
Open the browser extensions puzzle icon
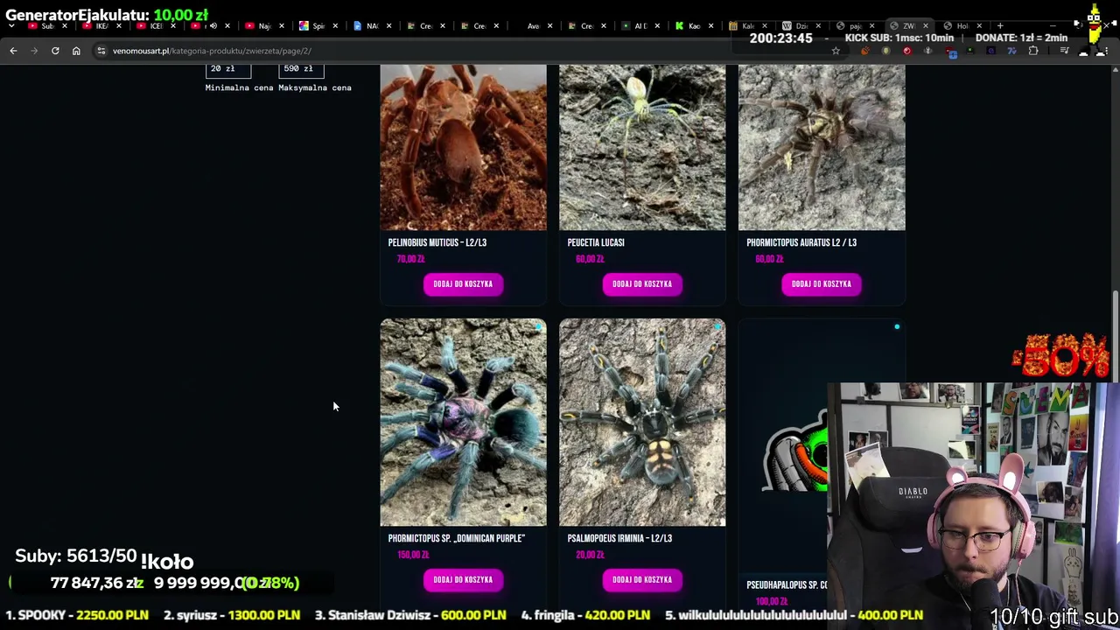[1033, 51]
